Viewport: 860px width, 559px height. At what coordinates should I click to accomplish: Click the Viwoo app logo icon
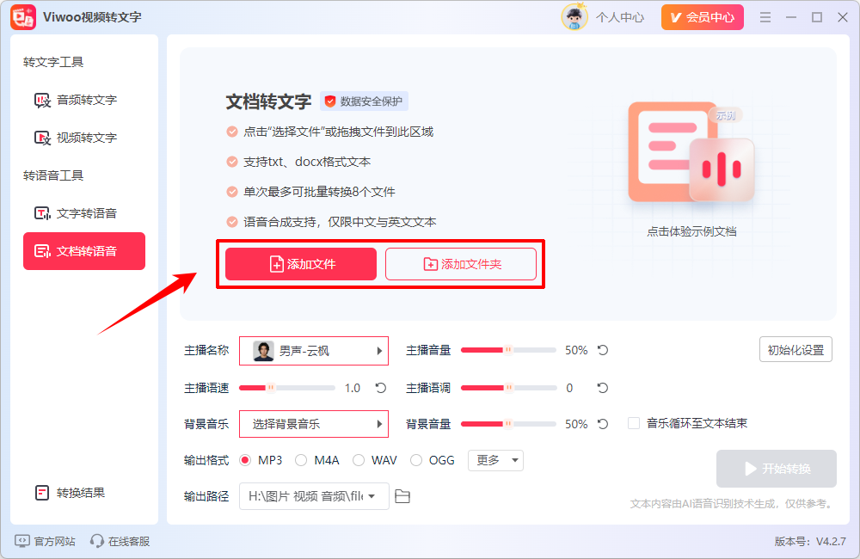pyautogui.click(x=23, y=17)
